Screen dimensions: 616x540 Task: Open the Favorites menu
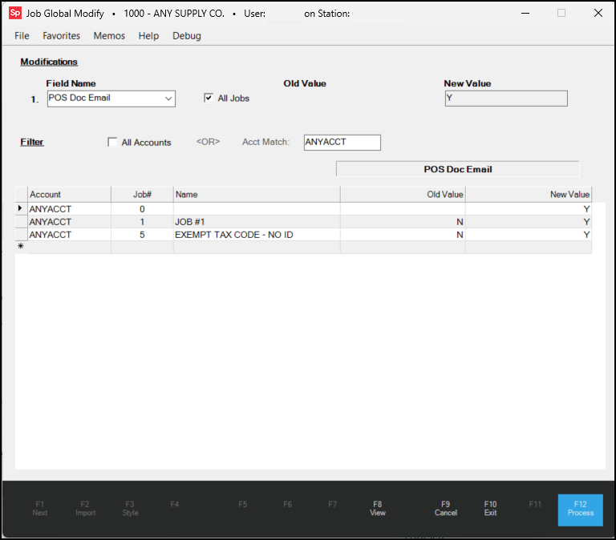tap(61, 36)
